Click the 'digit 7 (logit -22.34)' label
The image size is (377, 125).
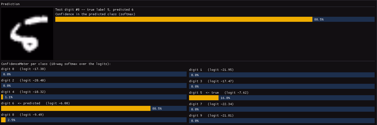point(211,104)
